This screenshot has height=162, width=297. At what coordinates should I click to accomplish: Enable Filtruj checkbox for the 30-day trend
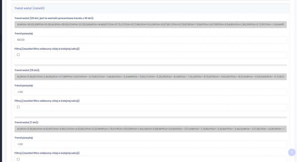coord(18,55)
